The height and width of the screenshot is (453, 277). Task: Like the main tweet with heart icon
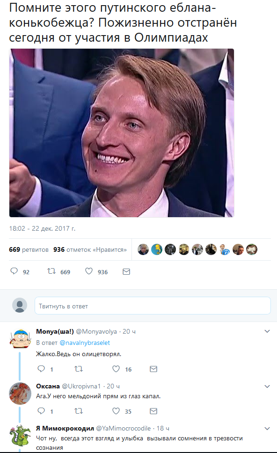[89, 271]
